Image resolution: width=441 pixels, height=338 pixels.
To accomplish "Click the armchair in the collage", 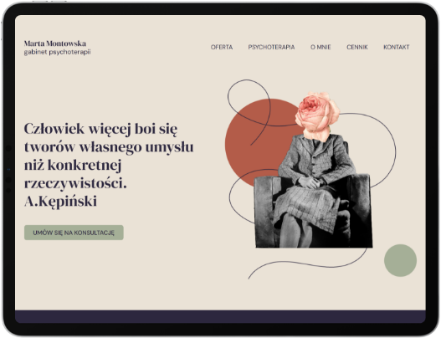I will point(314,211).
